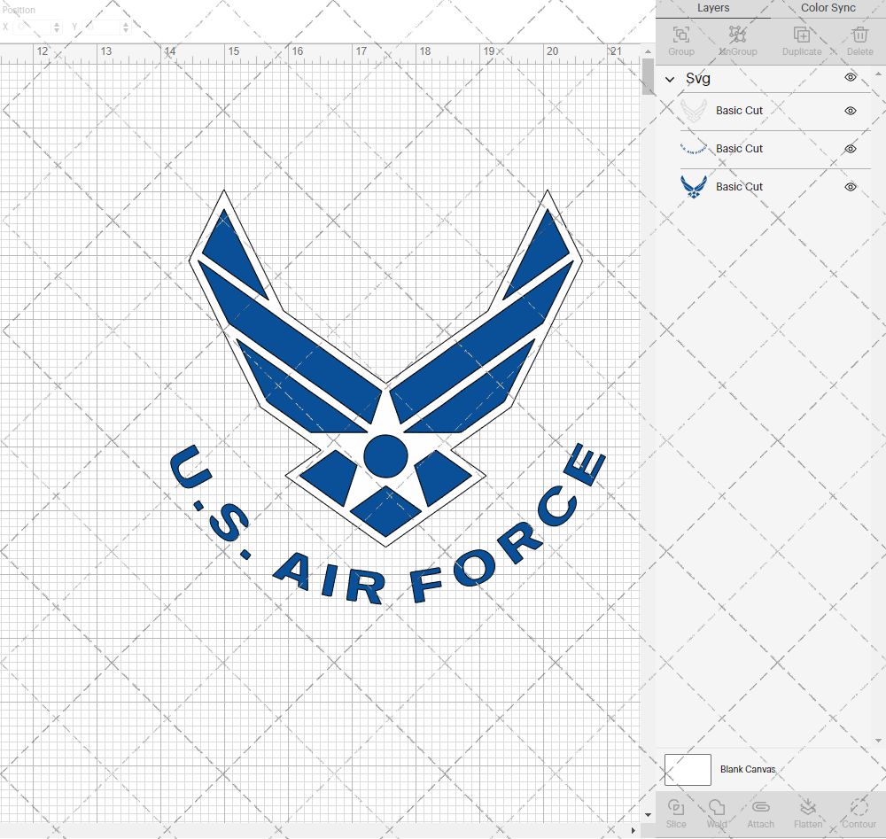
Task: Click the canvas horizontal scroll right arrow
Action: [633, 830]
